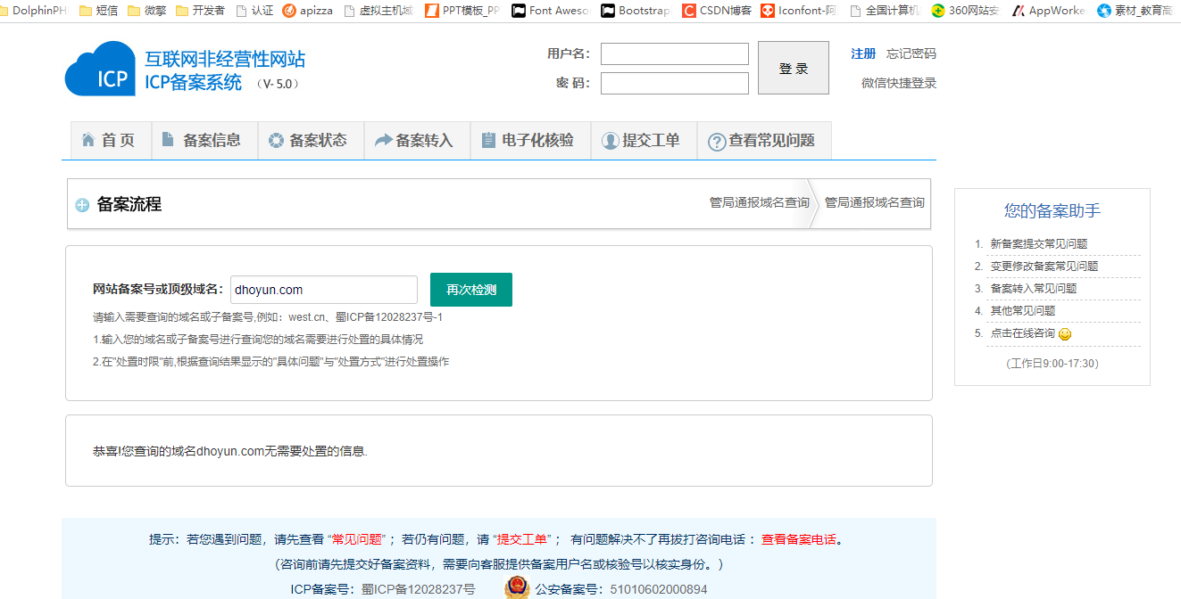Select the house icon on 首页 tab
Screen dimensions: 1181x599
point(88,140)
